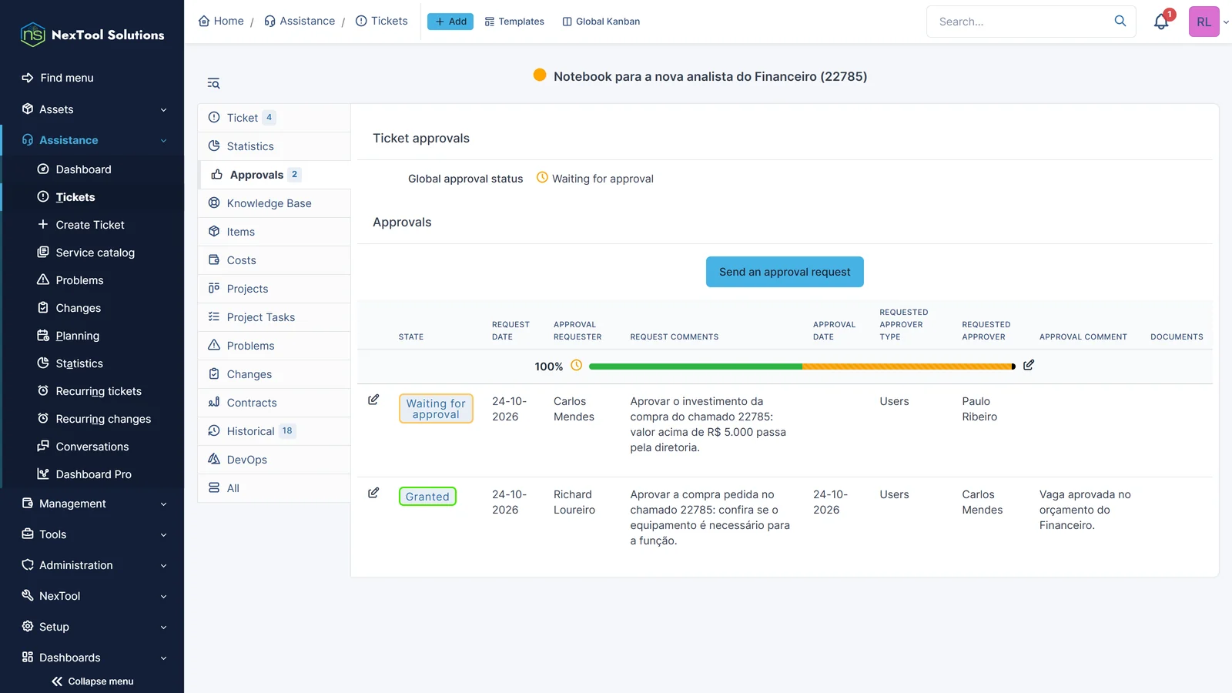Open notifications bell icon
The image size is (1232, 693).
coord(1161,22)
